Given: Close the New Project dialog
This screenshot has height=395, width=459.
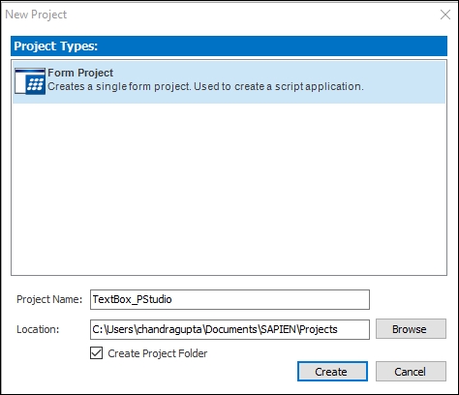Looking at the screenshot, I should click(x=445, y=15).
